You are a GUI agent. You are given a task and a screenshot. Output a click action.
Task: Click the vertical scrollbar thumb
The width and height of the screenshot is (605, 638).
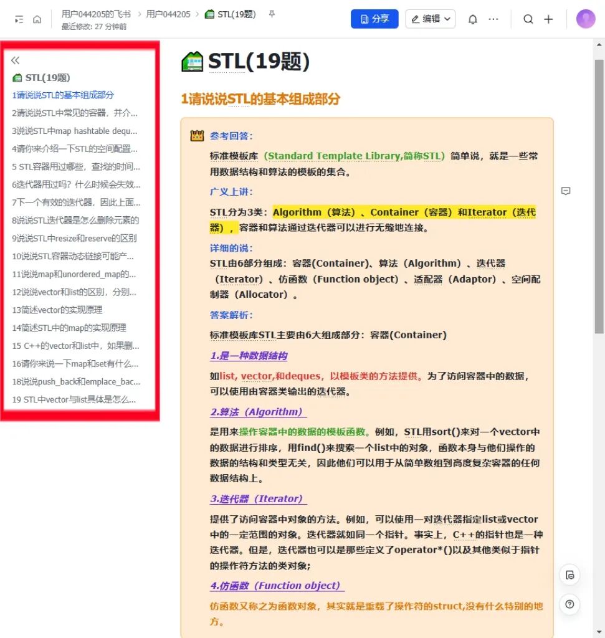[x=599, y=196]
